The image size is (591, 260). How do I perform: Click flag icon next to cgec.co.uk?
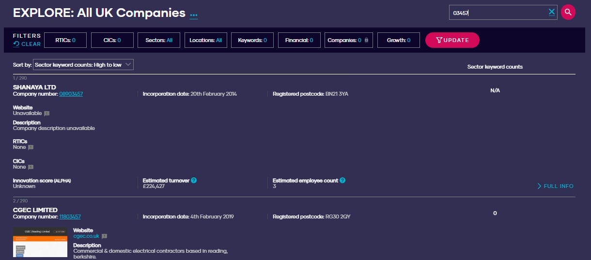104,236
